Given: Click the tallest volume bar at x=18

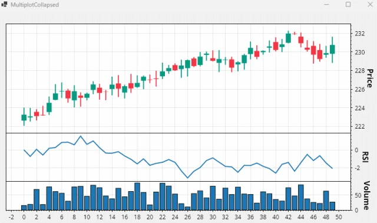Looking at the screenshot, I should (x=137, y=196).
